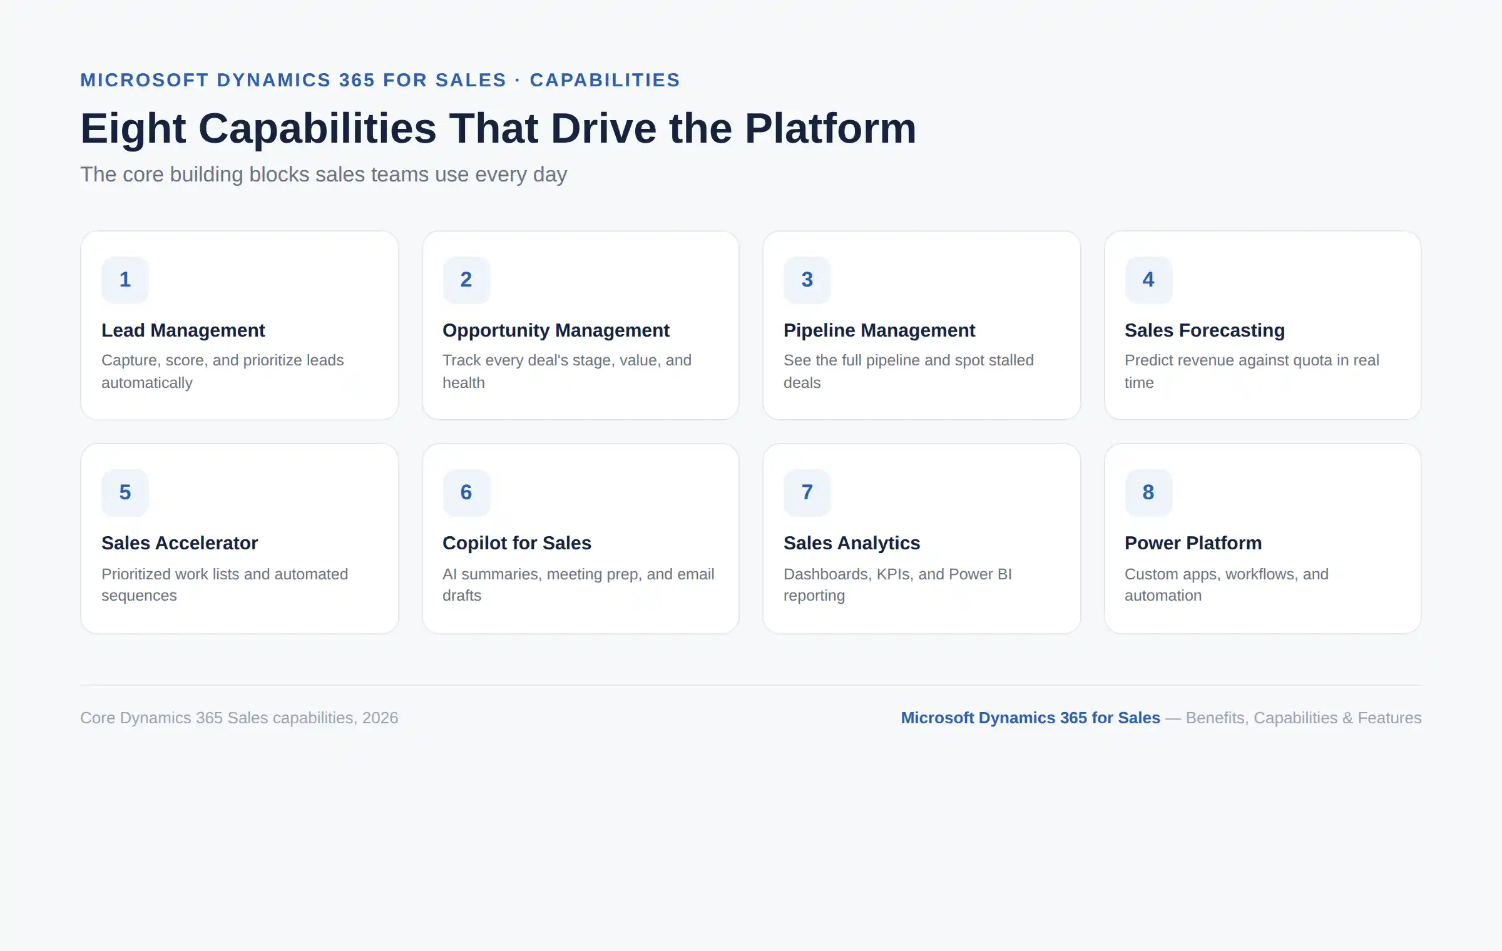Click the blue uppercase Capabilities eyebrow heading
This screenshot has height=951, width=1502.
(380, 80)
